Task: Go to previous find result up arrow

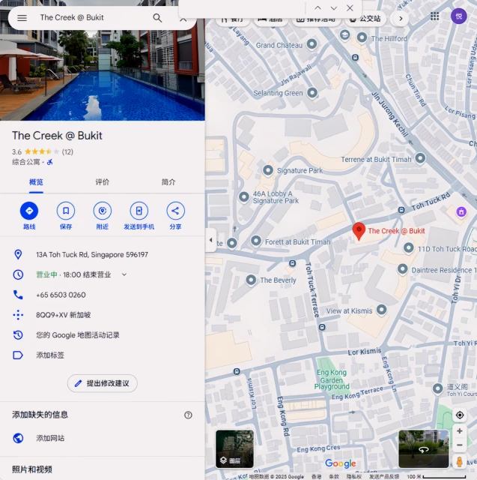Action: pos(318,8)
